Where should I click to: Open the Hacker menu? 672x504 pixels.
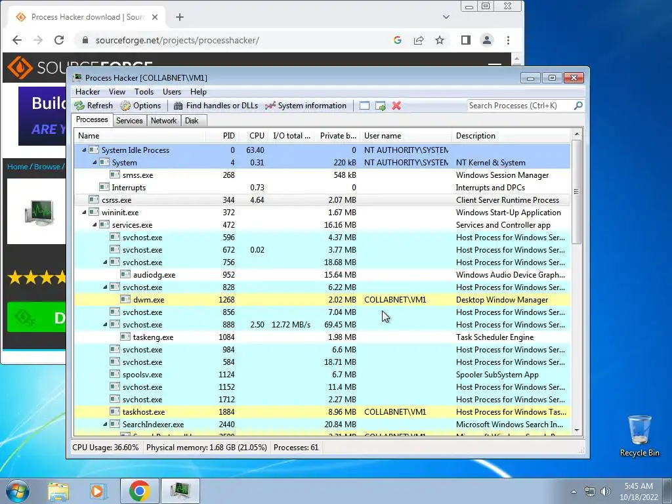pyautogui.click(x=87, y=92)
